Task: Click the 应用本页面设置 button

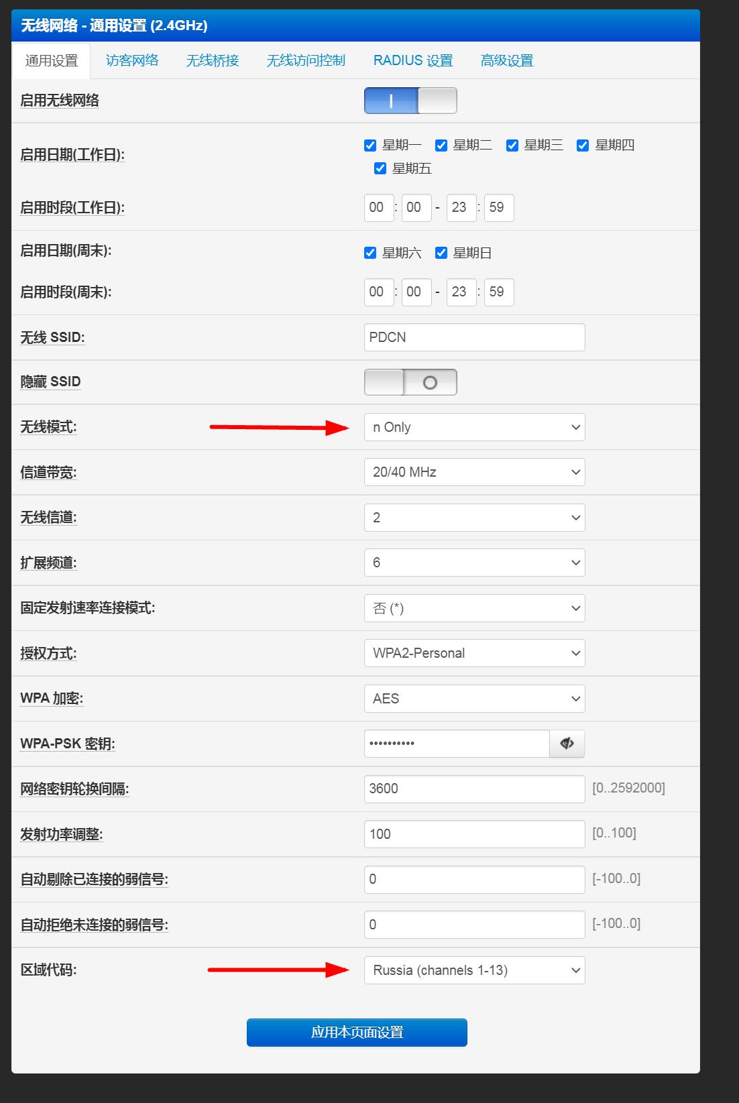Action: [x=357, y=1033]
